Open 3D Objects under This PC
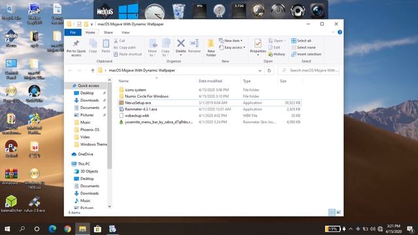This screenshot has width=418, height=235. point(89,171)
